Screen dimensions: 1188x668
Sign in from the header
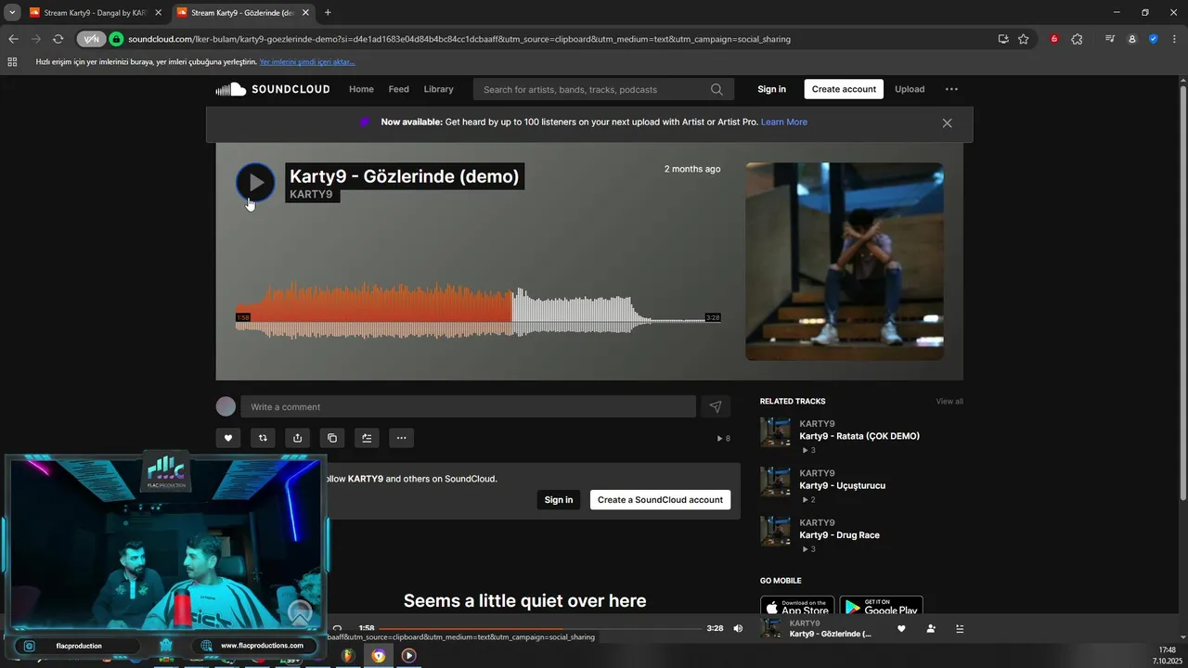click(771, 89)
